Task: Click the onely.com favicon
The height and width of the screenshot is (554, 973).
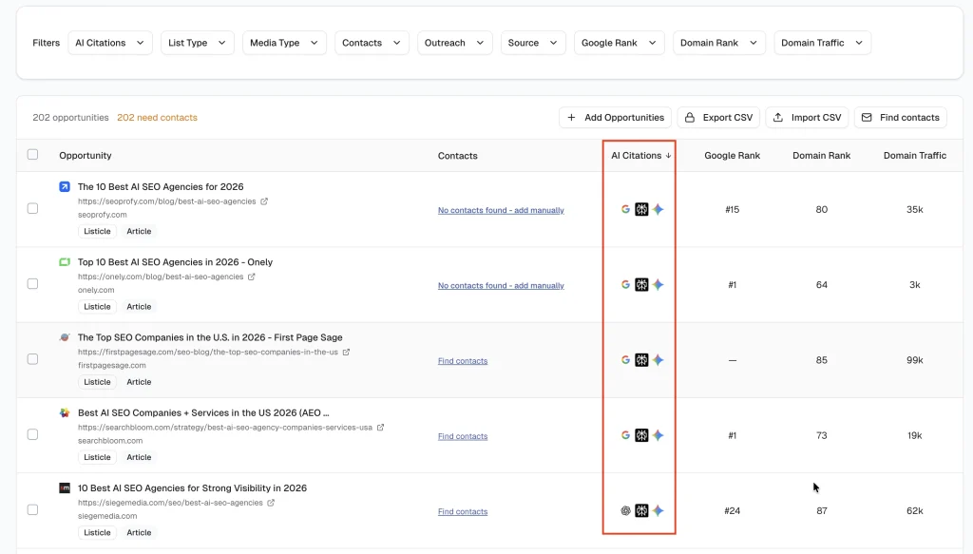Action: [65, 262]
